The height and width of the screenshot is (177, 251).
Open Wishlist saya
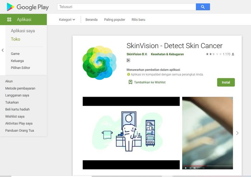tap(15, 116)
